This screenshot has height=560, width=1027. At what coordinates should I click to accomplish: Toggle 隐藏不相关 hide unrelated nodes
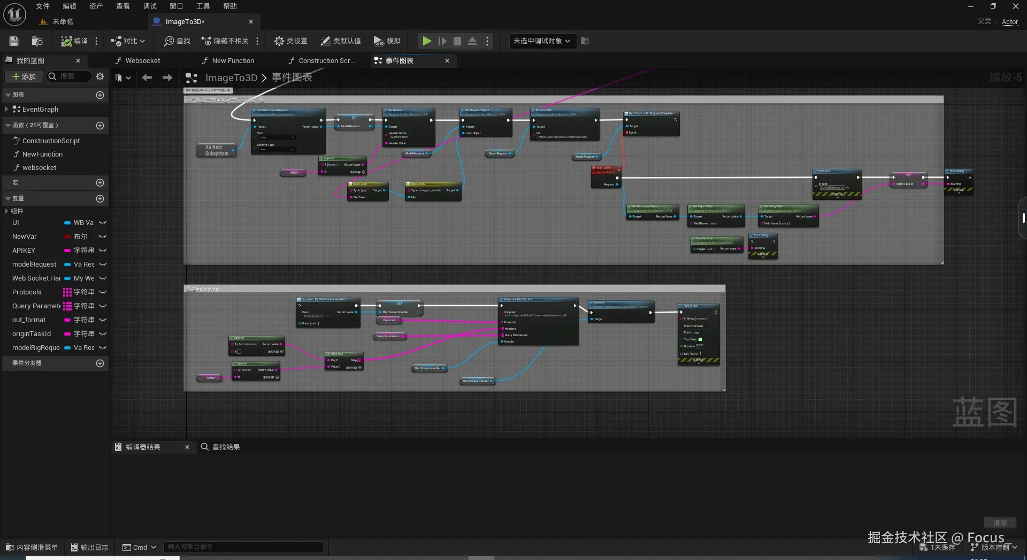(225, 41)
